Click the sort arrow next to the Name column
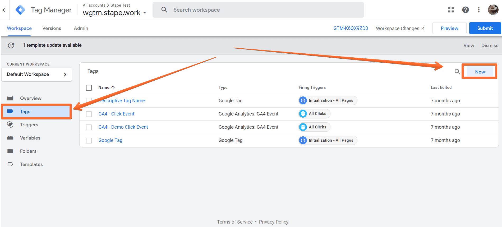The height and width of the screenshot is (227, 502). [x=113, y=87]
